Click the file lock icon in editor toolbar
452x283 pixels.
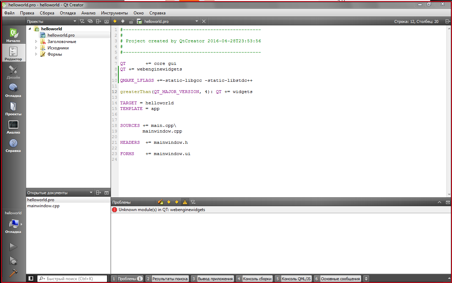click(131, 21)
